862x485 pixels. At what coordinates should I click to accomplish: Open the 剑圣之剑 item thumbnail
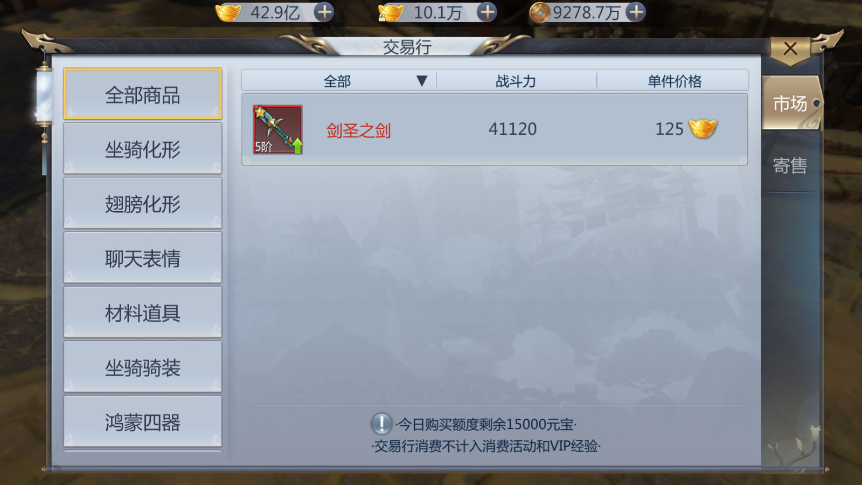(x=277, y=129)
